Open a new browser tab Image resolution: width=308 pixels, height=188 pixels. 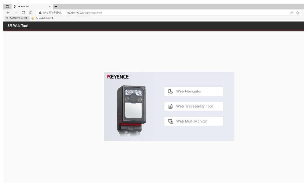tap(56, 6)
